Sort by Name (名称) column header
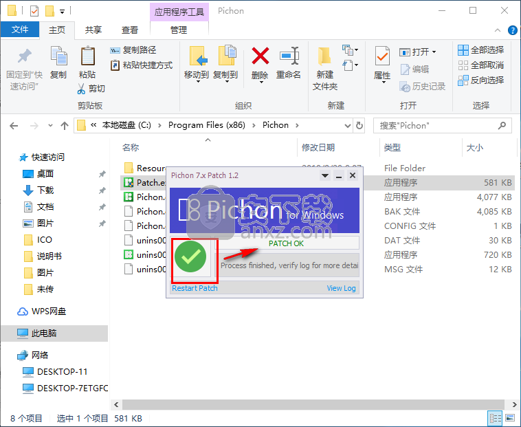The image size is (521, 427). (x=131, y=148)
